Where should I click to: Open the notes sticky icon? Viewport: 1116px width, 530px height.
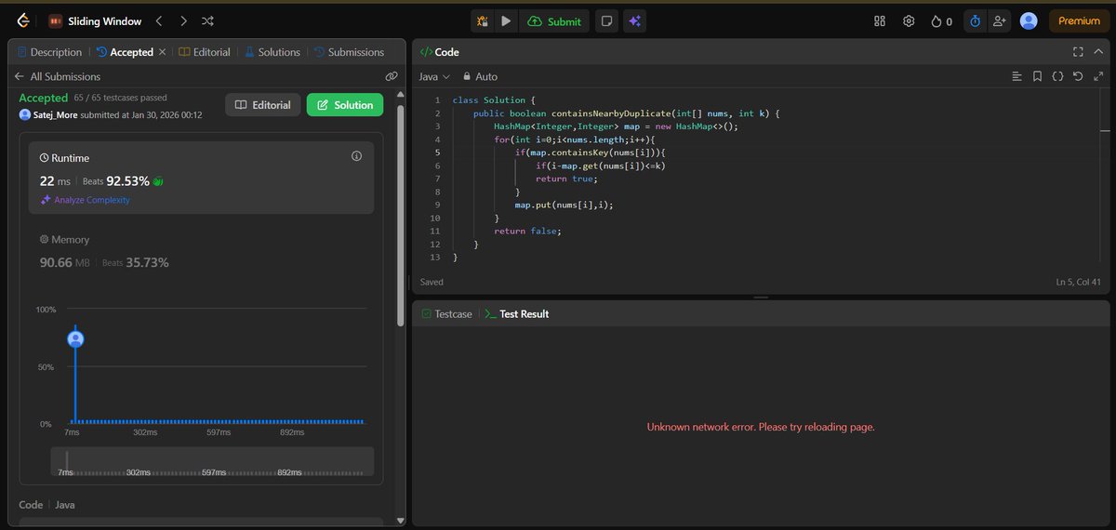[x=605, y=20]
